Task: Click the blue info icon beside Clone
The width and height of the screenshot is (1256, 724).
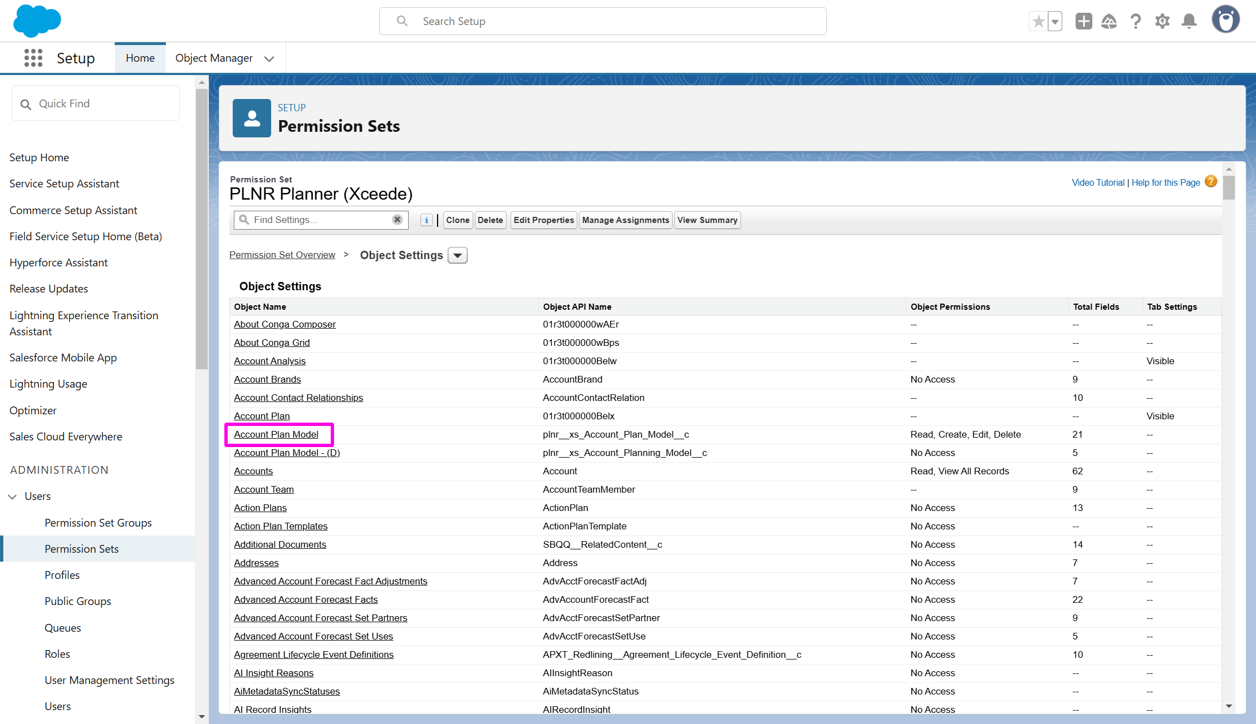Action: point(426,220)
